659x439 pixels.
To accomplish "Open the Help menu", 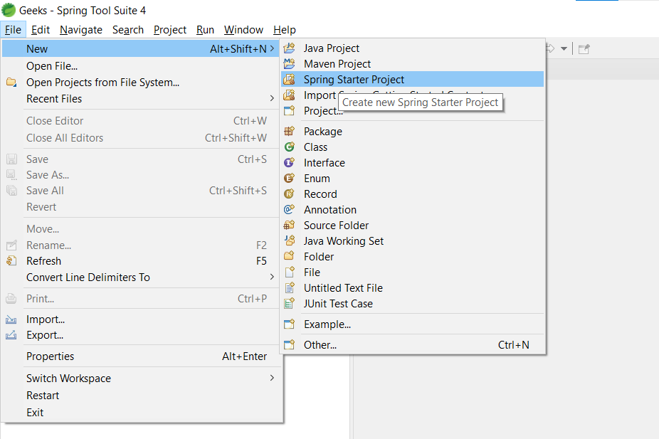I will click(x=285, y=30).
